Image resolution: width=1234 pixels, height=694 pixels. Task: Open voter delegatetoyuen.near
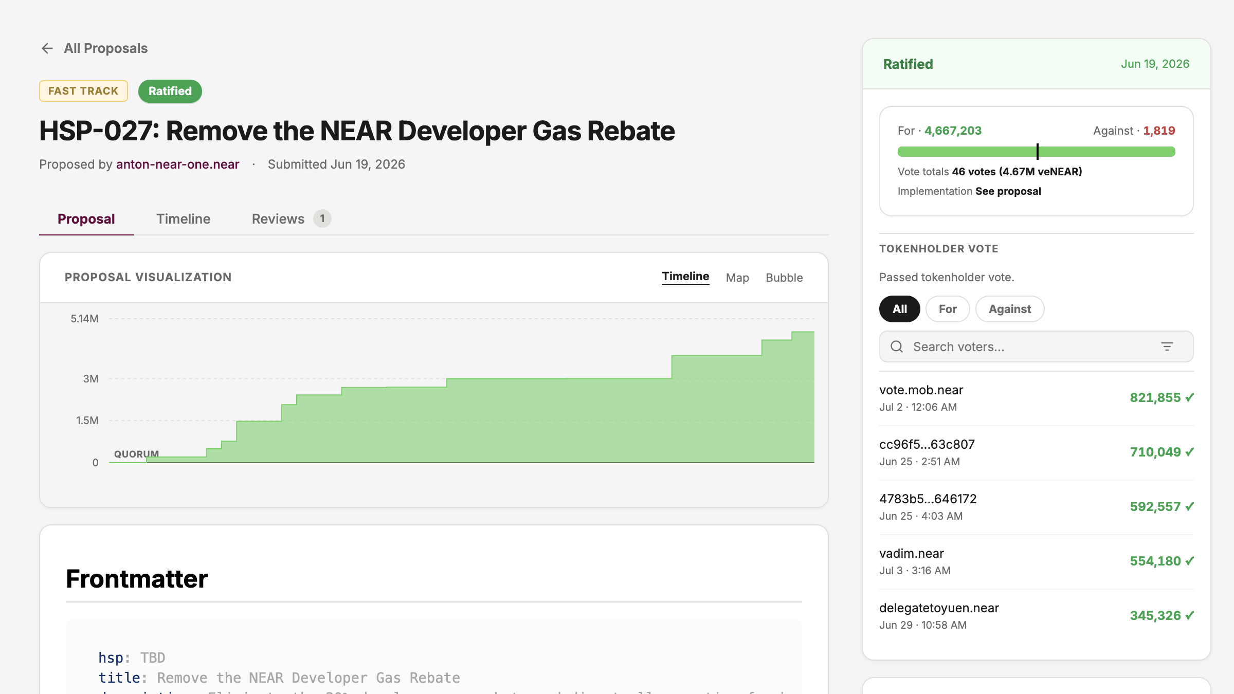click(x=939, y=608)
